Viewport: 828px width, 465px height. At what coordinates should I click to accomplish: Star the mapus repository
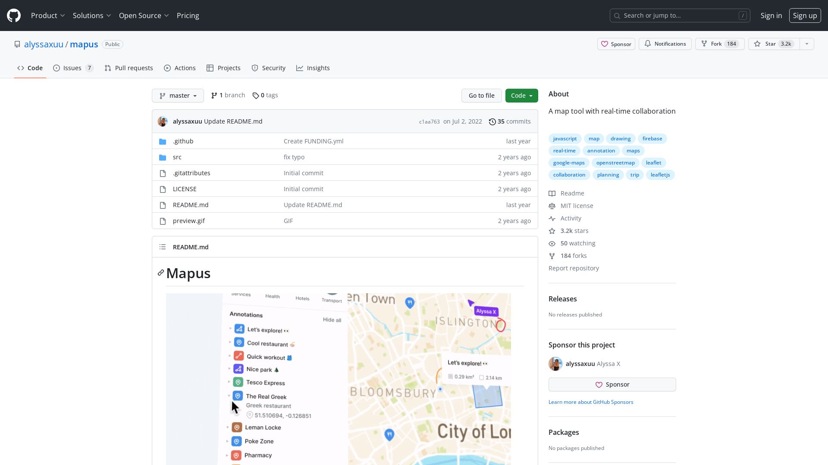774,43
